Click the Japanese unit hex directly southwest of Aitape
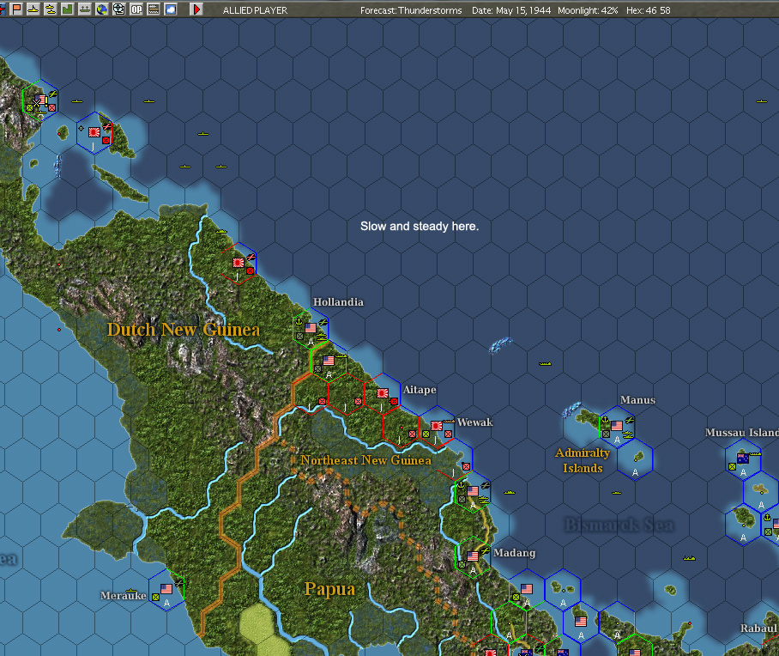This screenshot has width=779, height=656. click(347, 394)
